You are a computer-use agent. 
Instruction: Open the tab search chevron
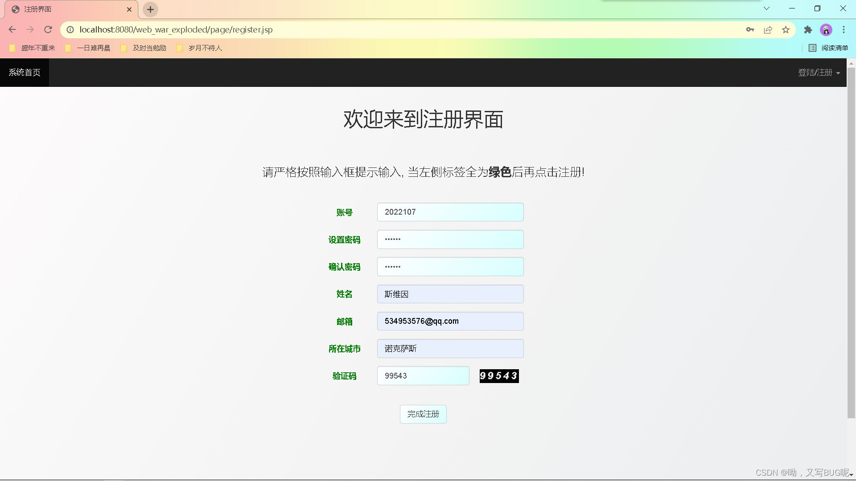(766, 8)
